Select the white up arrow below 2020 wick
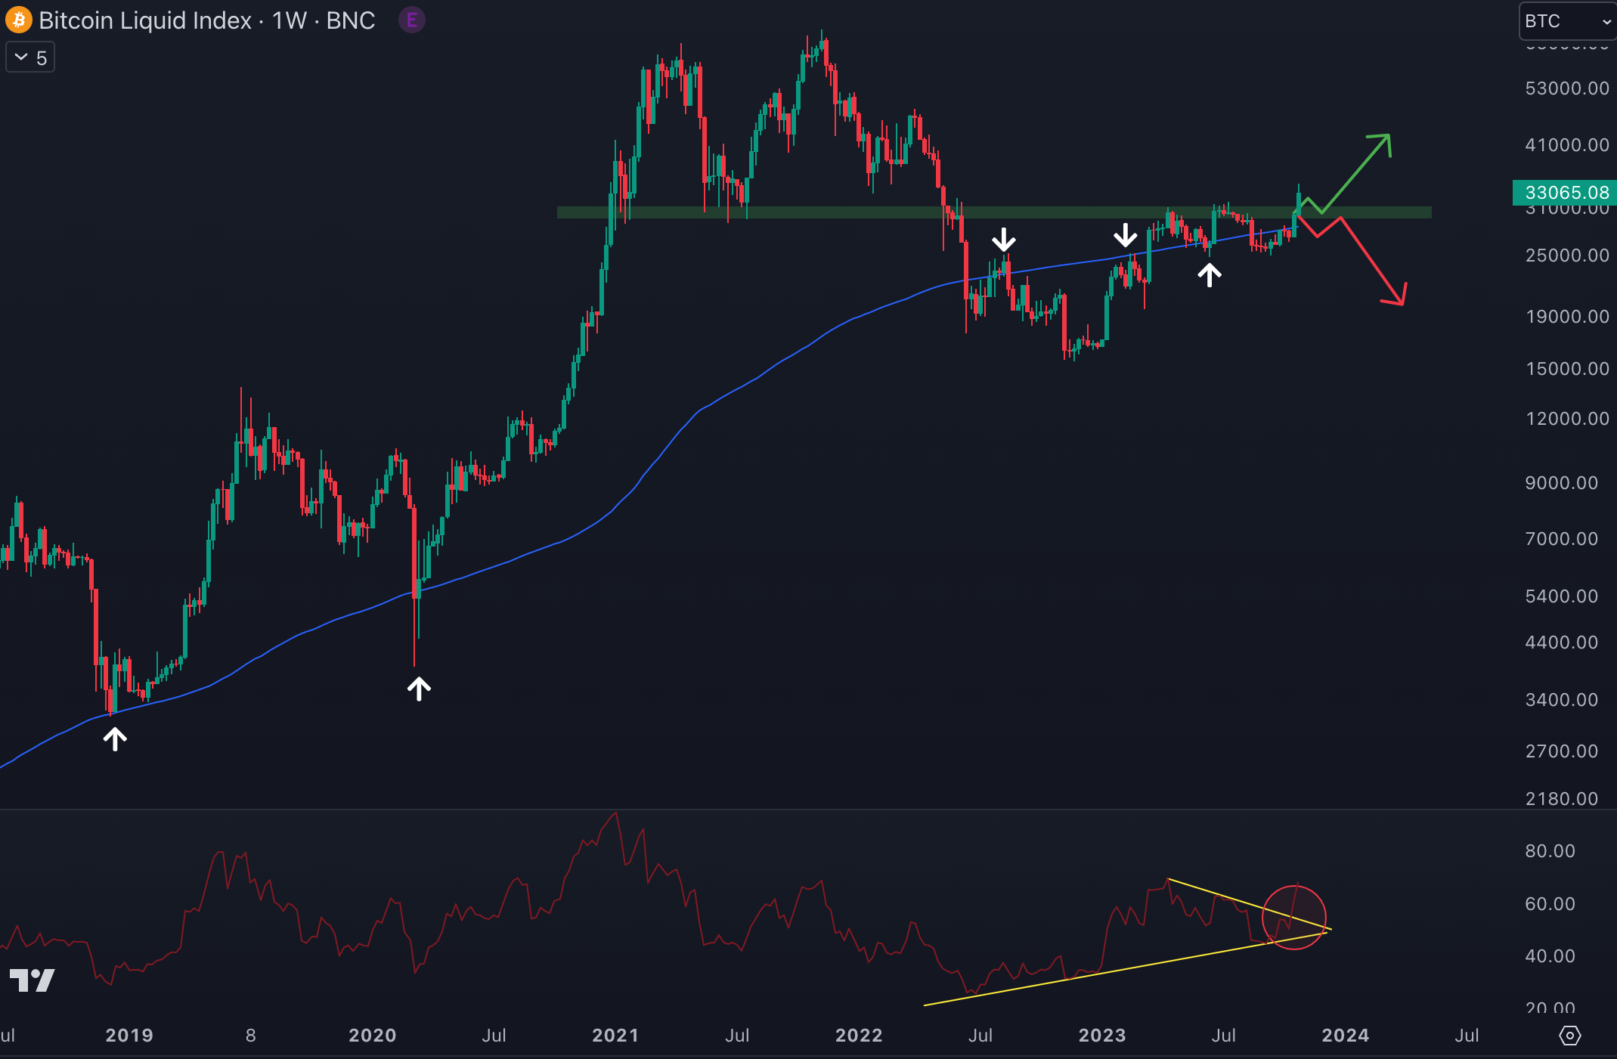 tap(419, 689)
